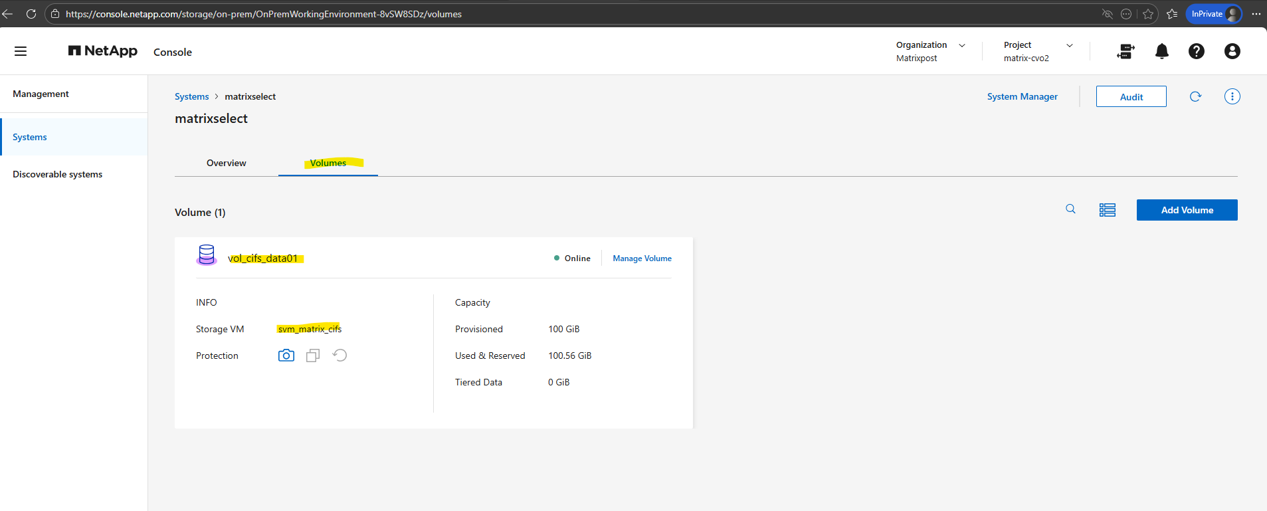The image size is (1267, 511).
Task: Search volumes using the magnifier icon
Action: pos(1070,209)
